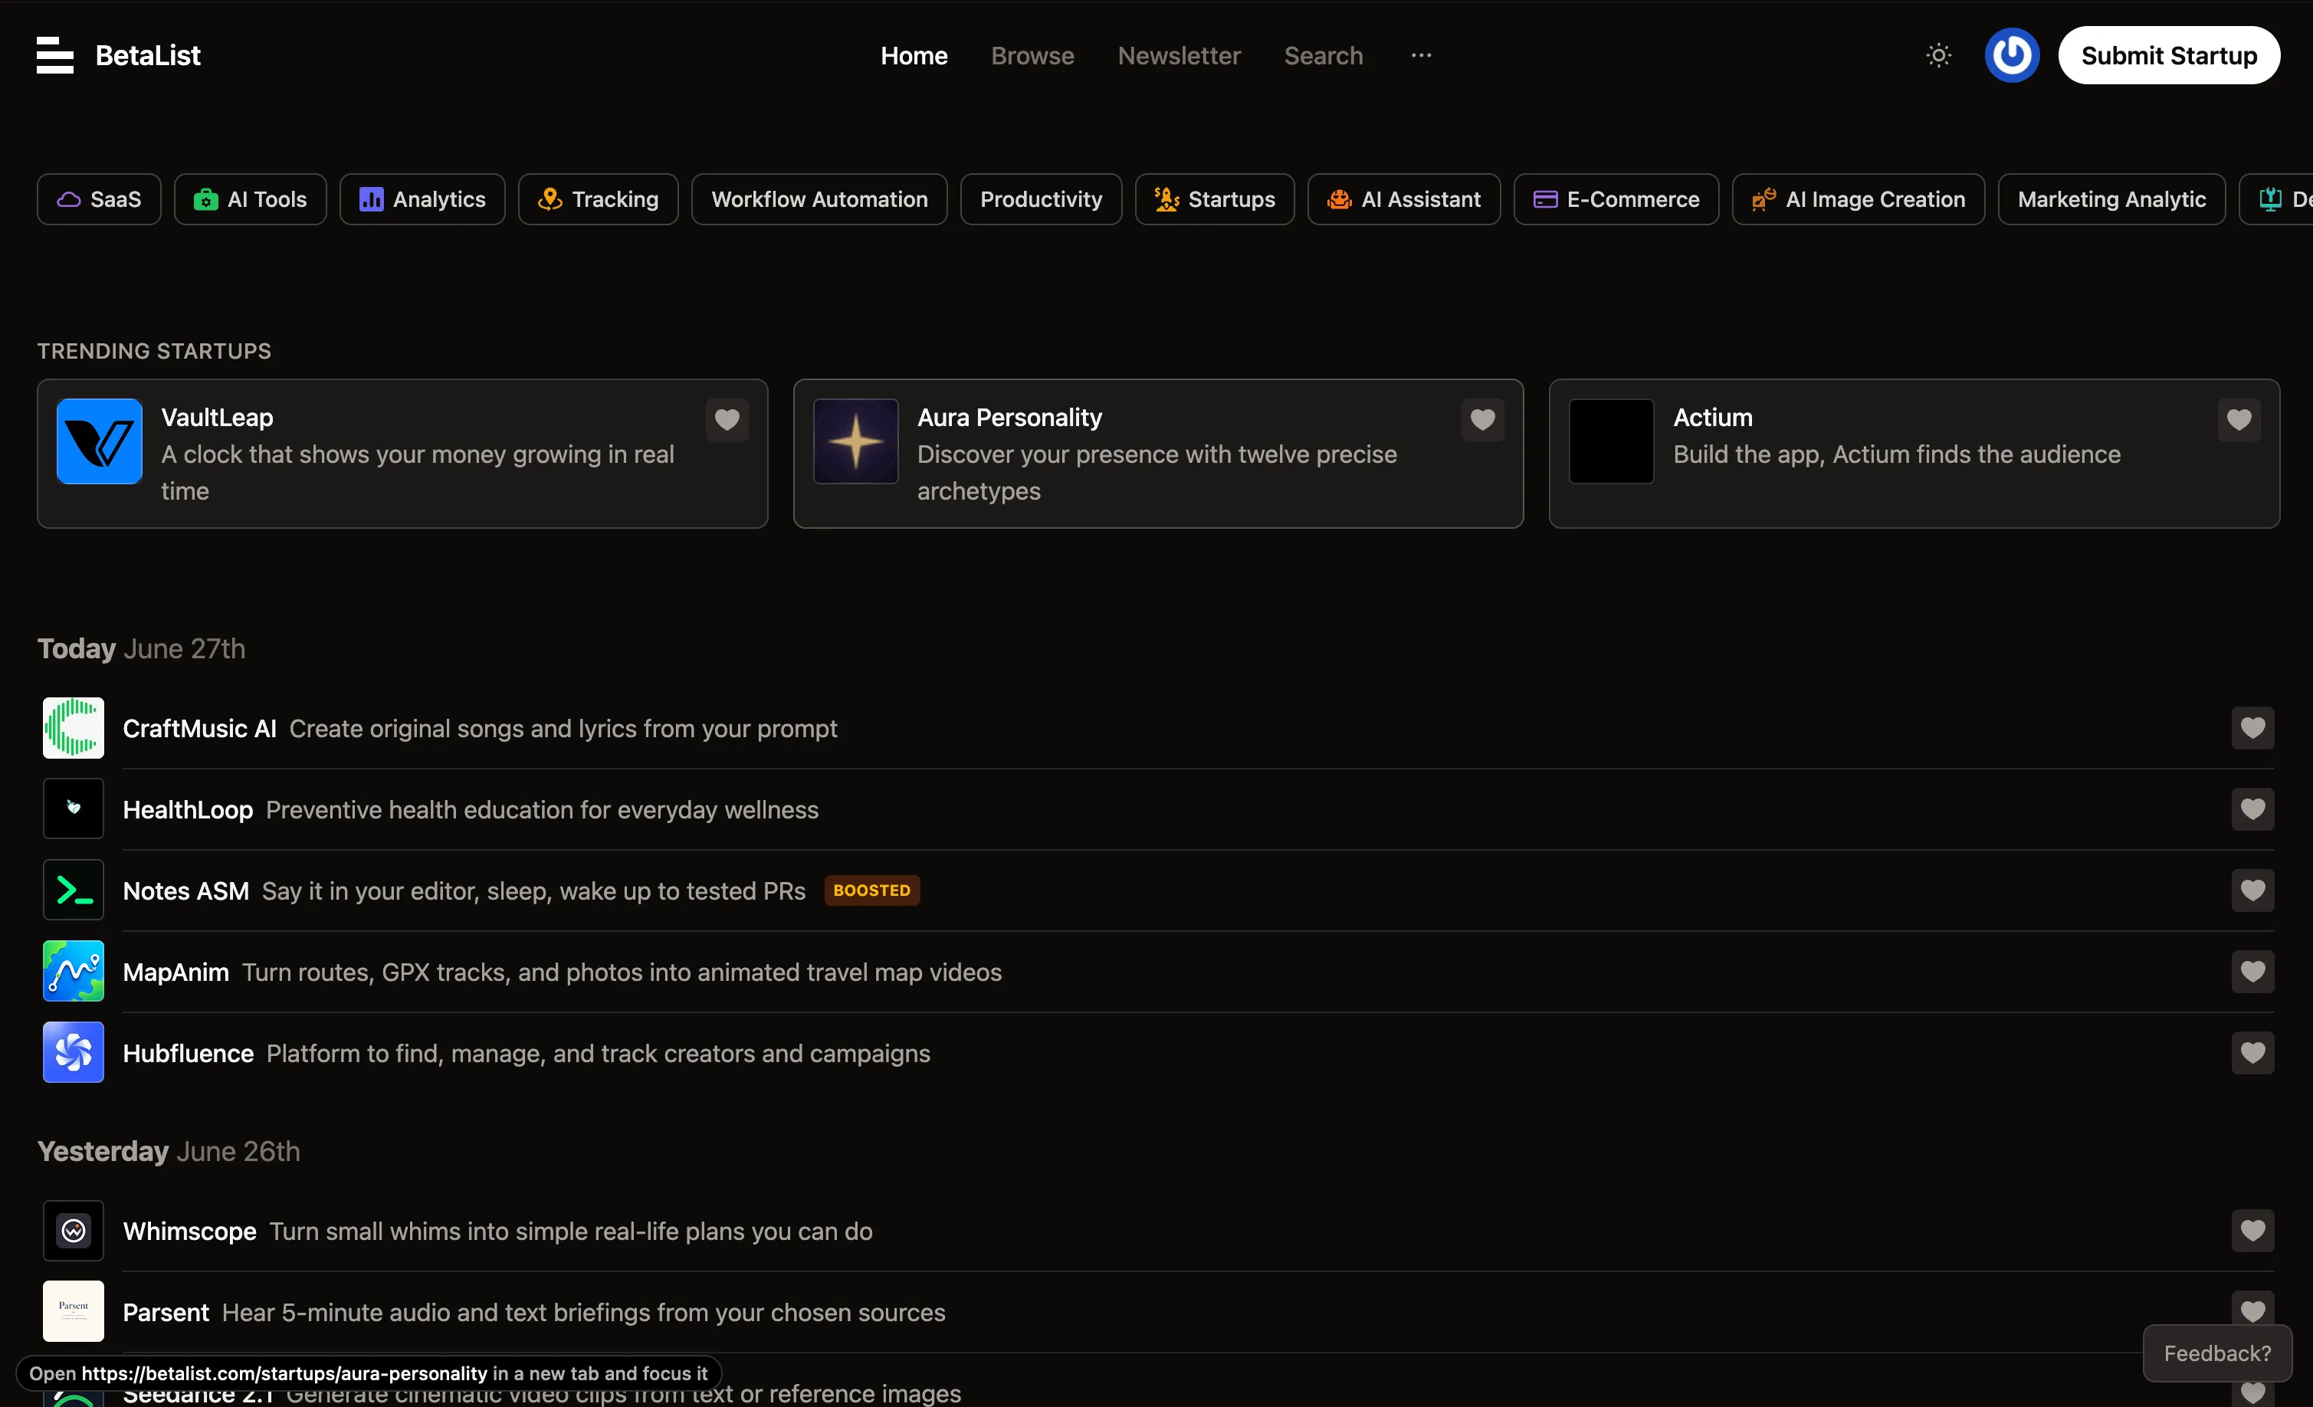Like VaultLeap with the heart button
The image size is (2313, 1407).
pyautogui.click(x=727, y=419)
